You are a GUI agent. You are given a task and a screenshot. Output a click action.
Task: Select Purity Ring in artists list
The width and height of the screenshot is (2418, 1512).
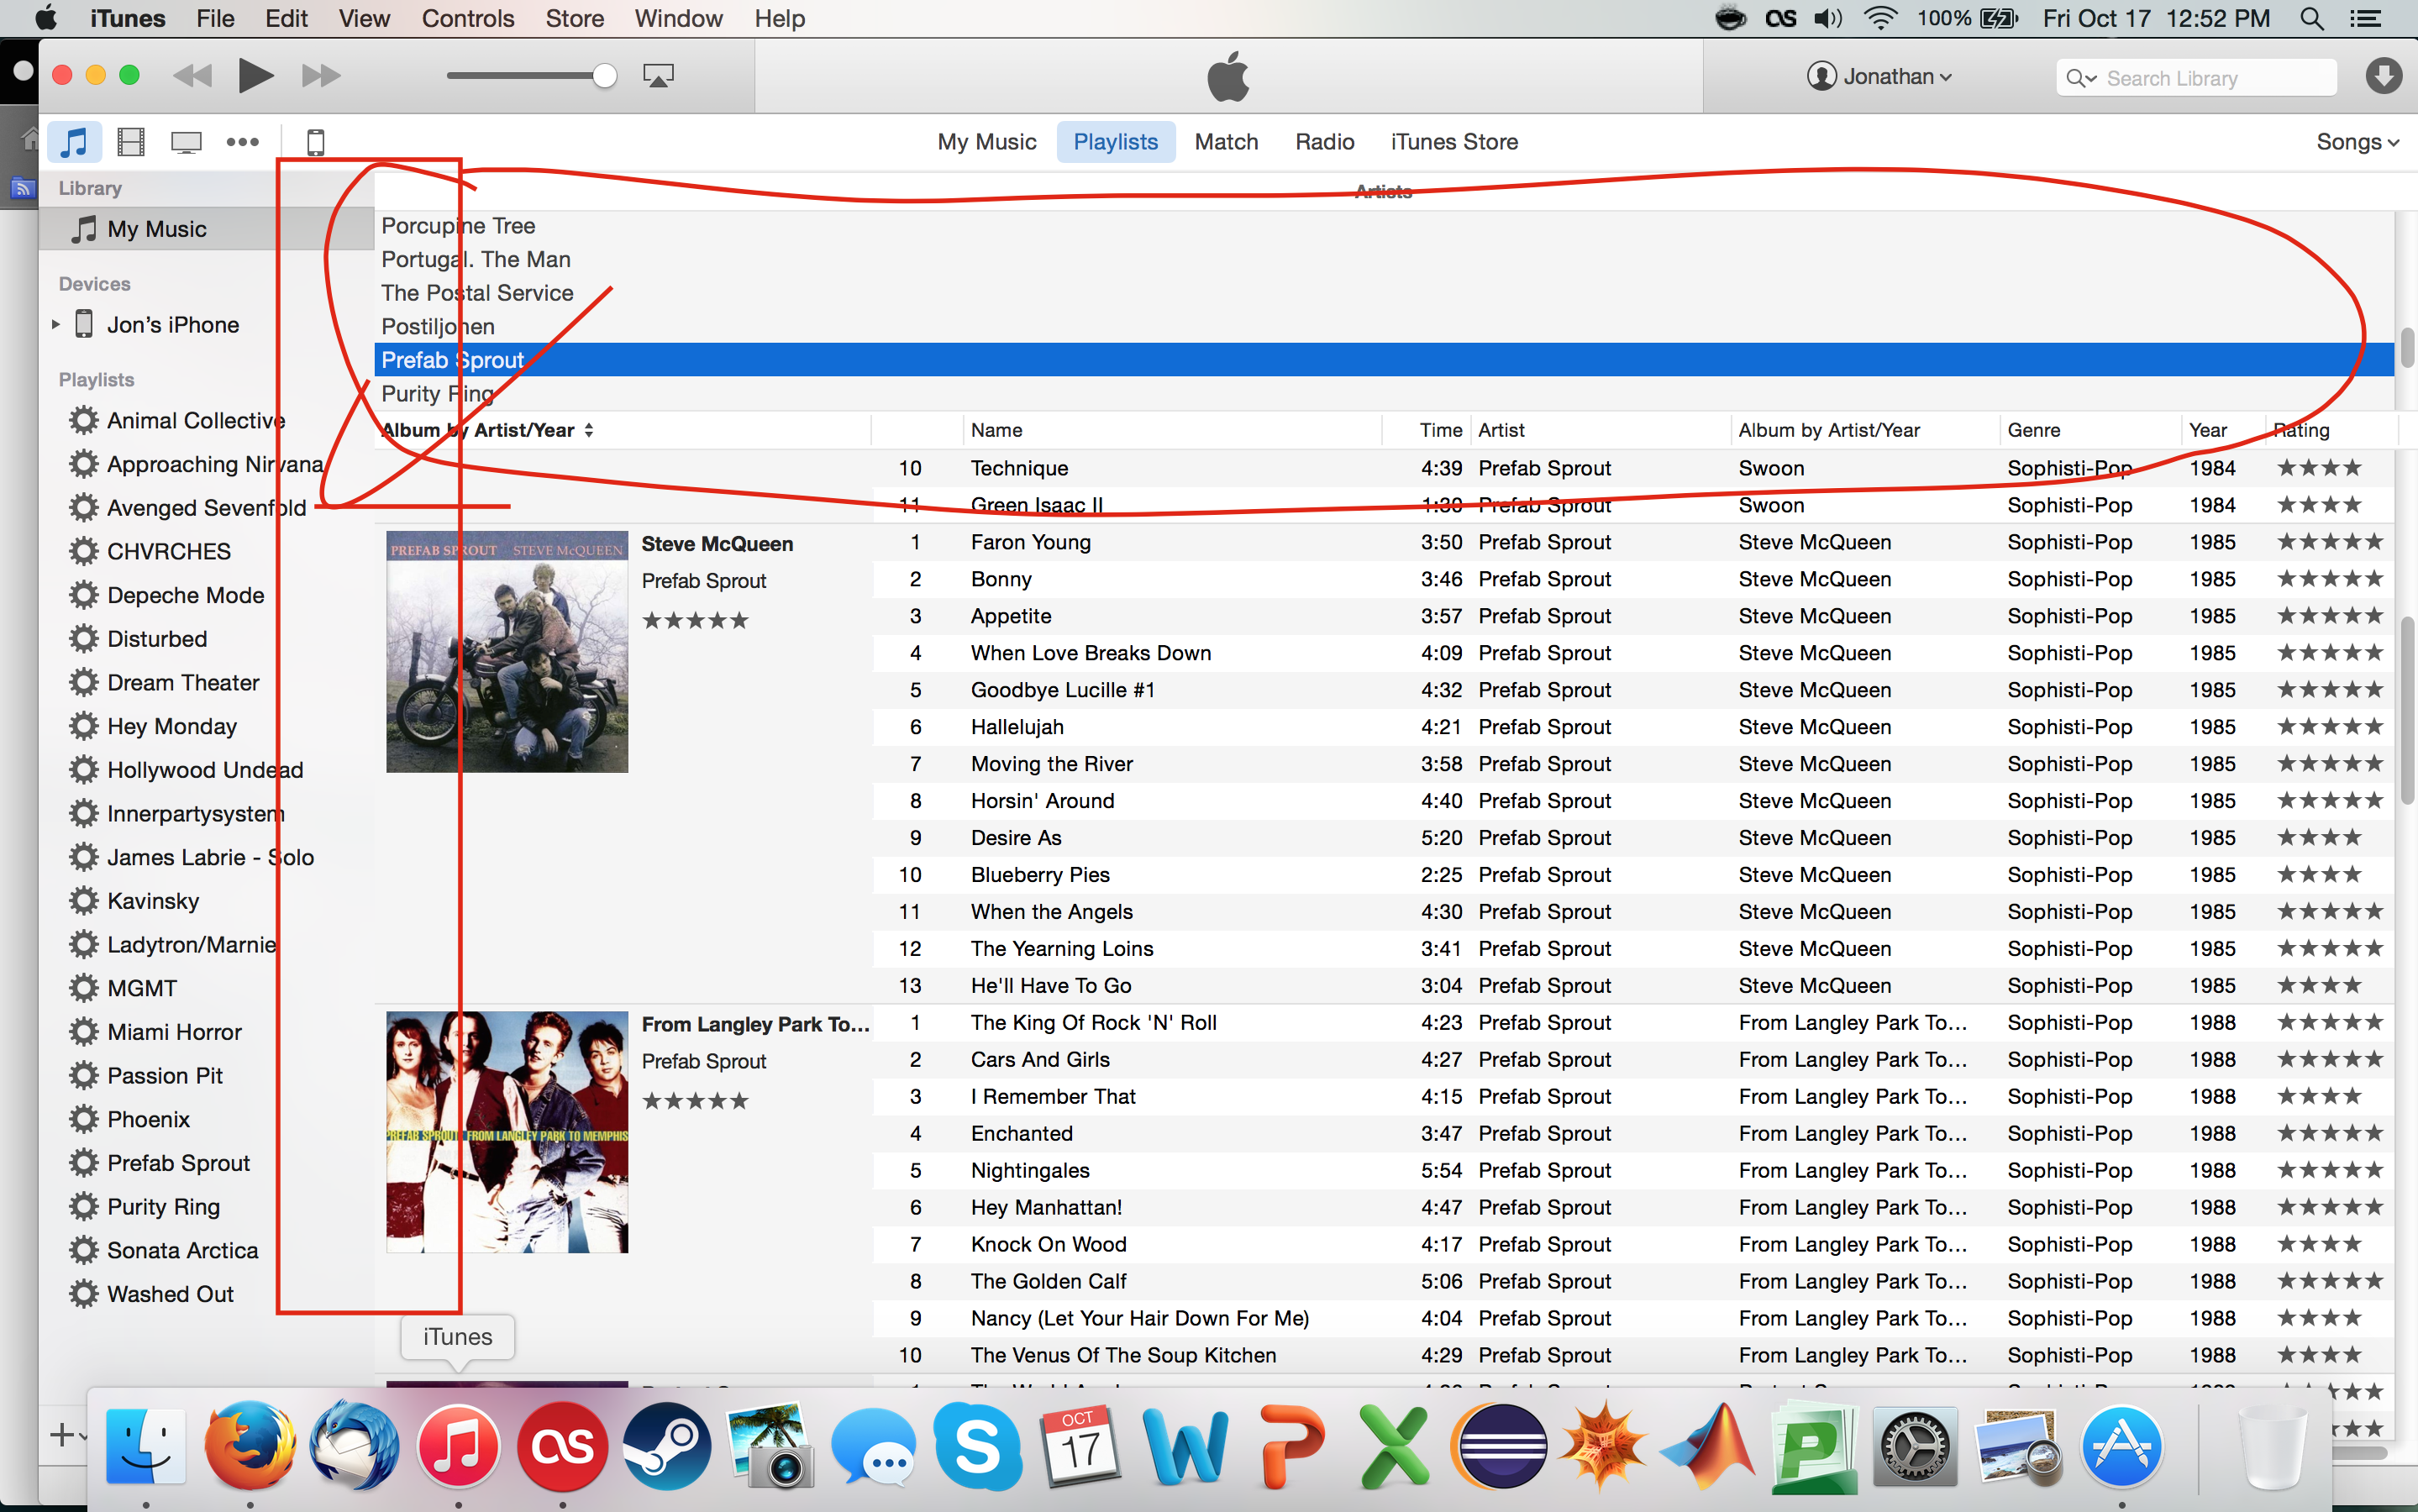tap(438, 394)
